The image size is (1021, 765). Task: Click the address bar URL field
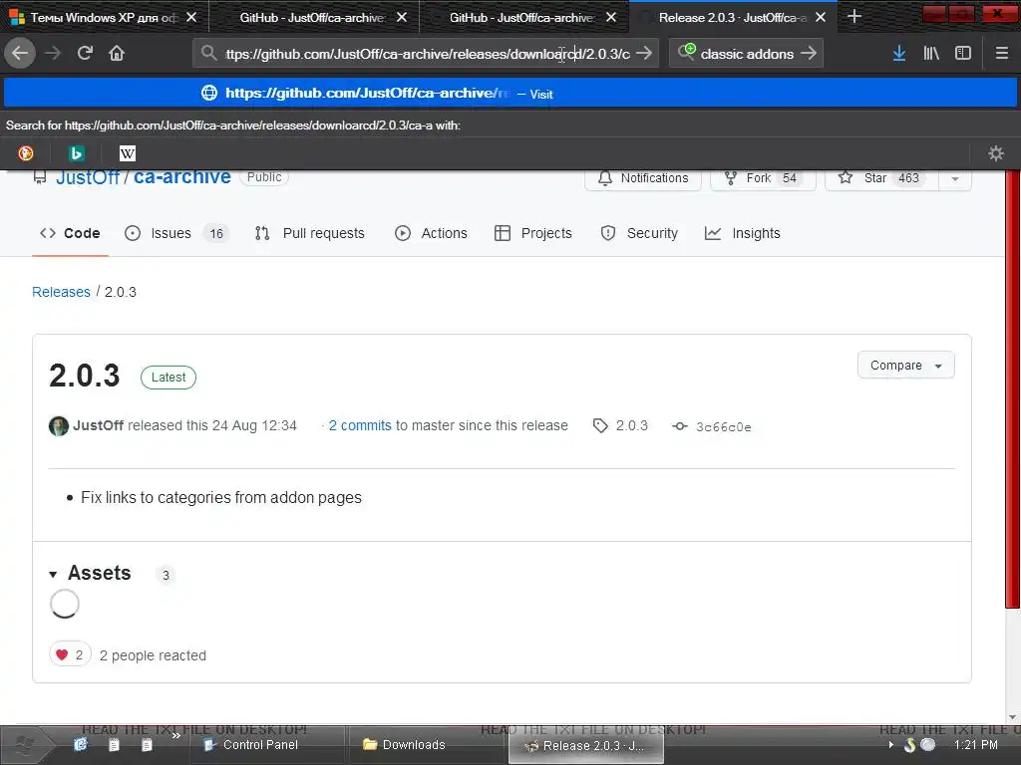pos(427,54)
